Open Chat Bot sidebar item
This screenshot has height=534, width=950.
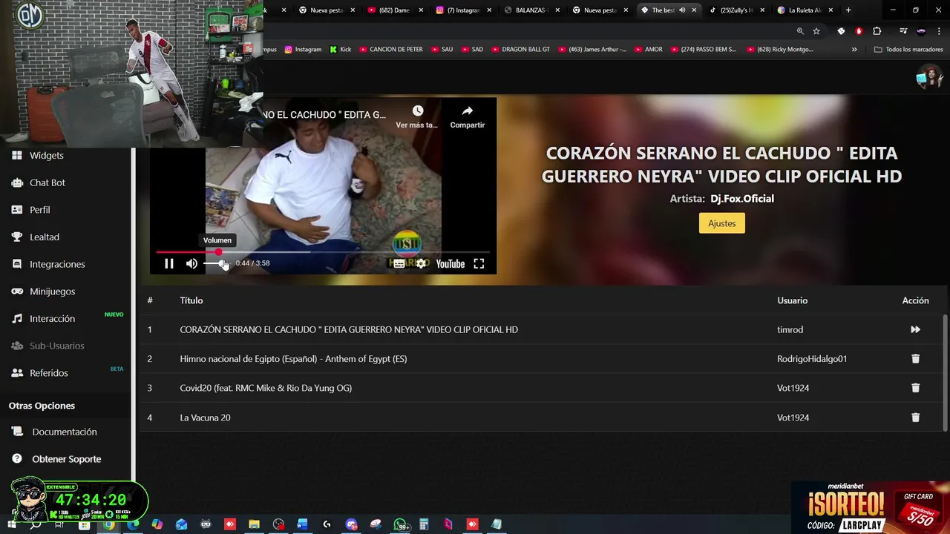pos(47,182)
